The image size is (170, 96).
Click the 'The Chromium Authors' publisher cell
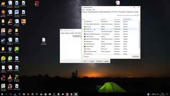click(x=107, y=31)
